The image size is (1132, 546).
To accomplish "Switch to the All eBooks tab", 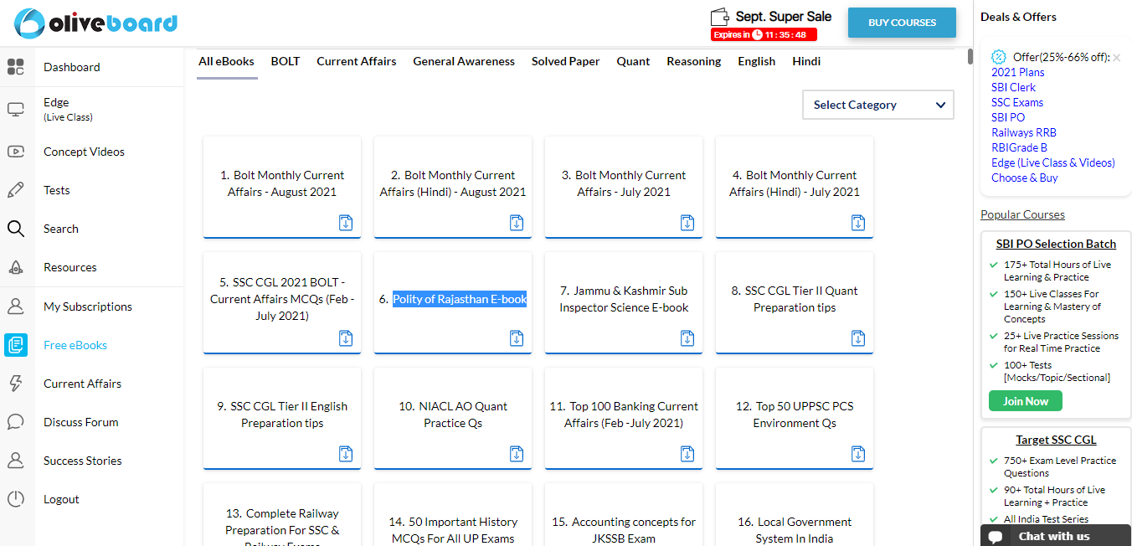I will [x=226, y=61].
